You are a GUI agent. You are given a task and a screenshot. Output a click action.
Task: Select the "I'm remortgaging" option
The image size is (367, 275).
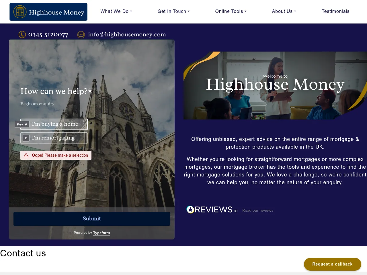(54, 138)
